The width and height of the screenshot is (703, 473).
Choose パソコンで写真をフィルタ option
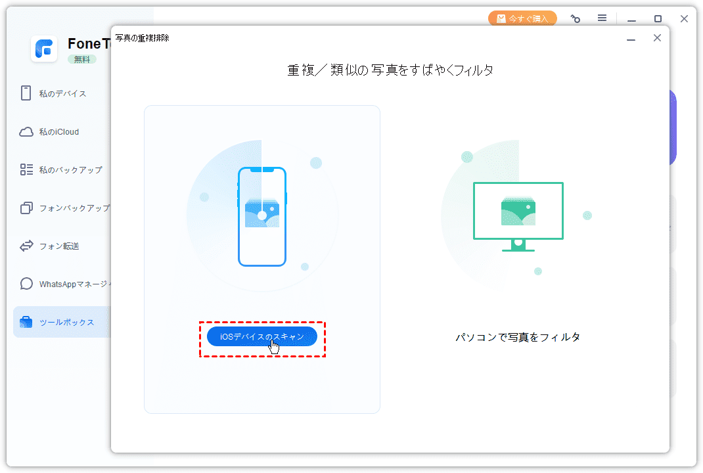(x=518, y=337)
